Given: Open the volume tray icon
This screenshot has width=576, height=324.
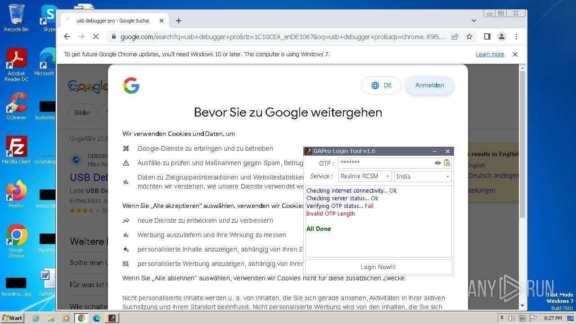Looking at the screenshot, I should (512, 318).
